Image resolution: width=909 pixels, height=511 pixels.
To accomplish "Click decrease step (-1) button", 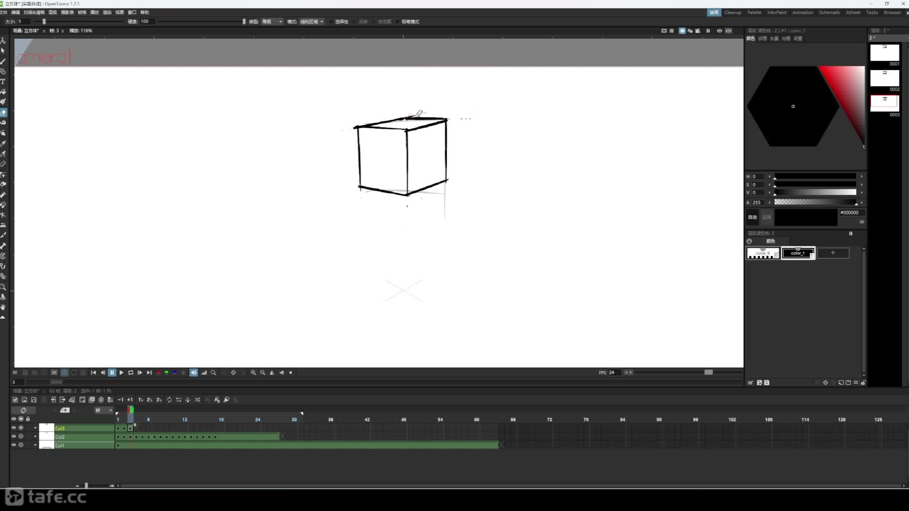I will [120, 400].
